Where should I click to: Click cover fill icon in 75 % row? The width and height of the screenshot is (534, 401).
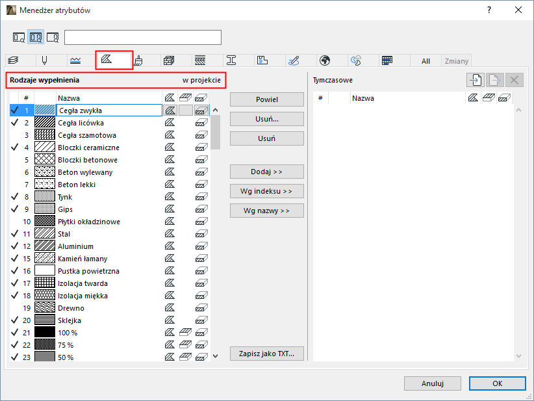(185, 345)
